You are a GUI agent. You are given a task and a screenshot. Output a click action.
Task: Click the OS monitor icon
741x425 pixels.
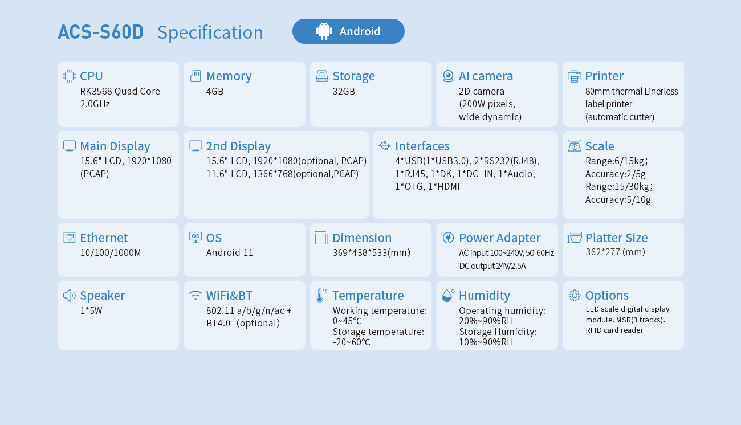click(x=196, y=238)
